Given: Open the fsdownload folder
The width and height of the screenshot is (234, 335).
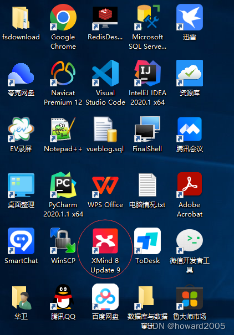Looking at the screenshot, I should pos(21,18).
